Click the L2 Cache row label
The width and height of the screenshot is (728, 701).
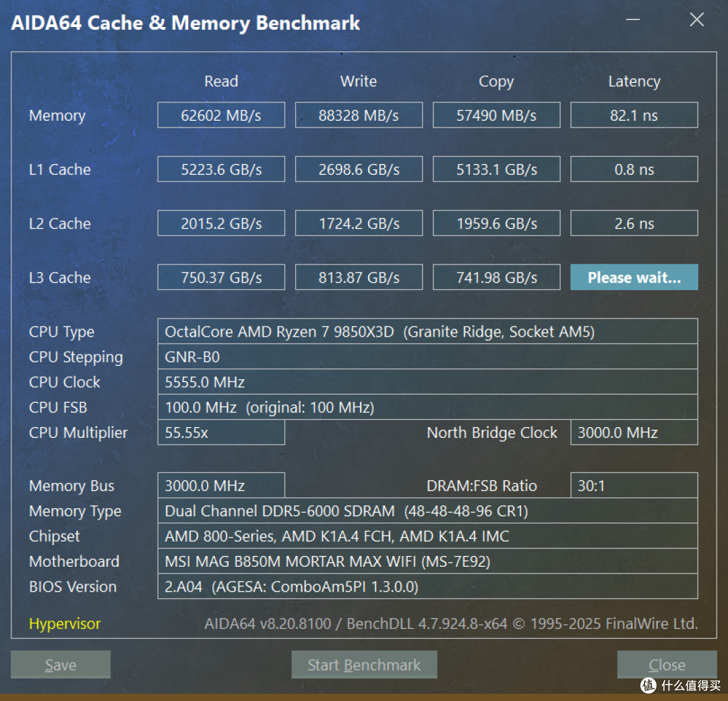pyautogui.click(x=60, y=223)
